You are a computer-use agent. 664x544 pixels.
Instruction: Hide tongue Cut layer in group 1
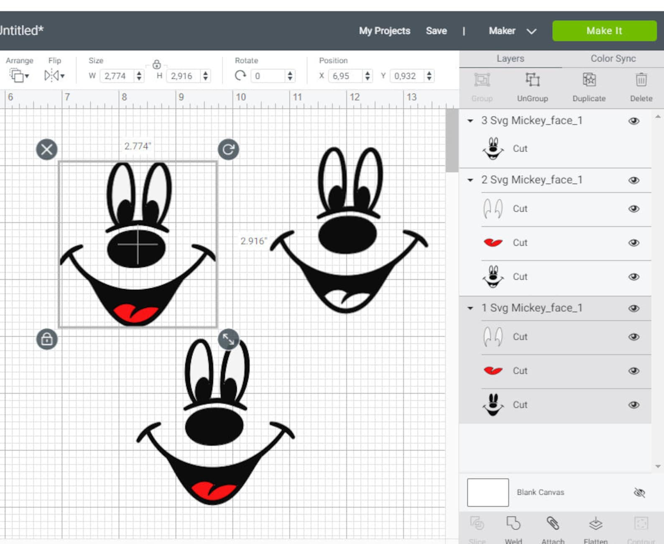[634, 370]
